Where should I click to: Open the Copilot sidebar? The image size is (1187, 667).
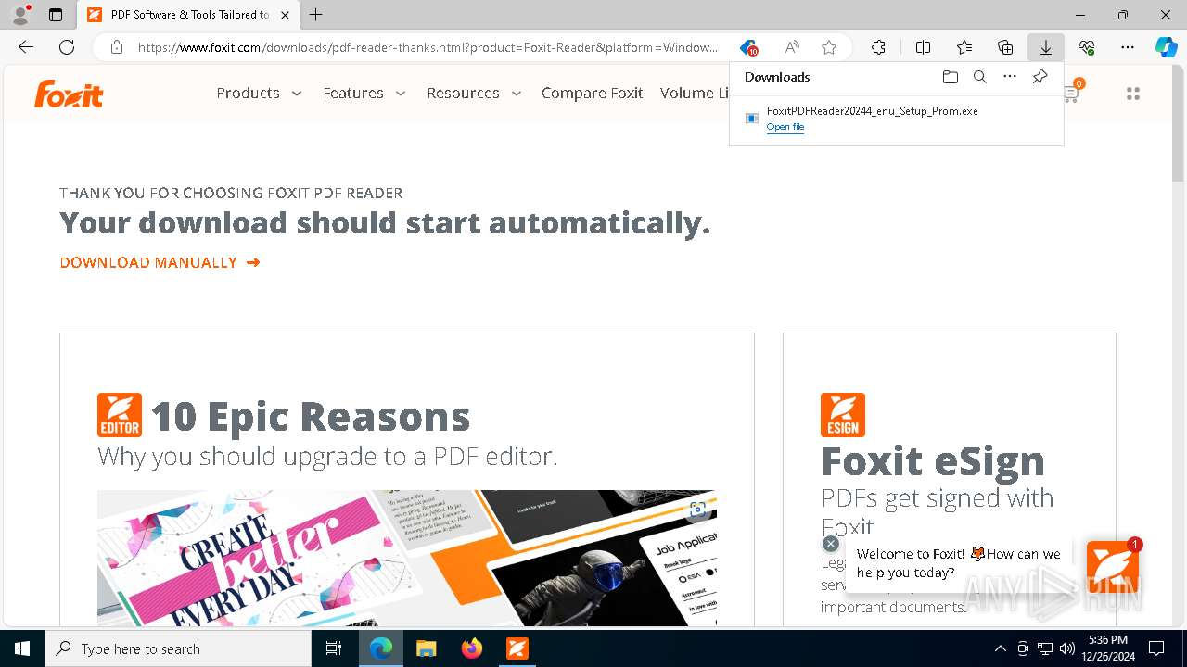point(1167,47)
